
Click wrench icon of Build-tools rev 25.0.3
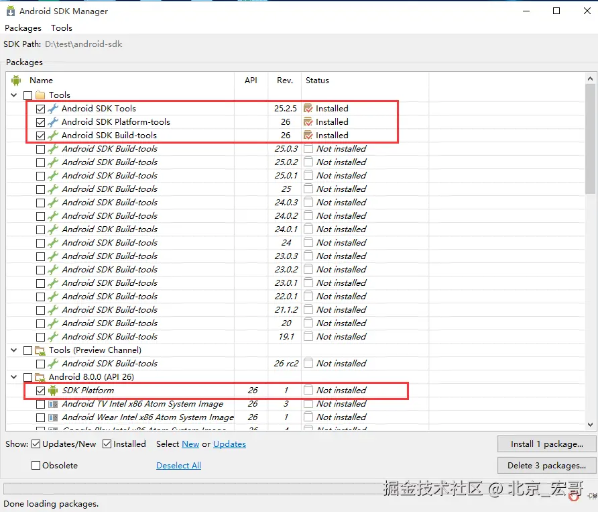click(x=53, y=149)
